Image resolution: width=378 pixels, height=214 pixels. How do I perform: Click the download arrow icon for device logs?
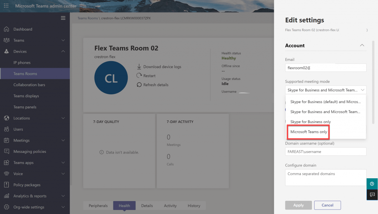(x=139, y=67)
